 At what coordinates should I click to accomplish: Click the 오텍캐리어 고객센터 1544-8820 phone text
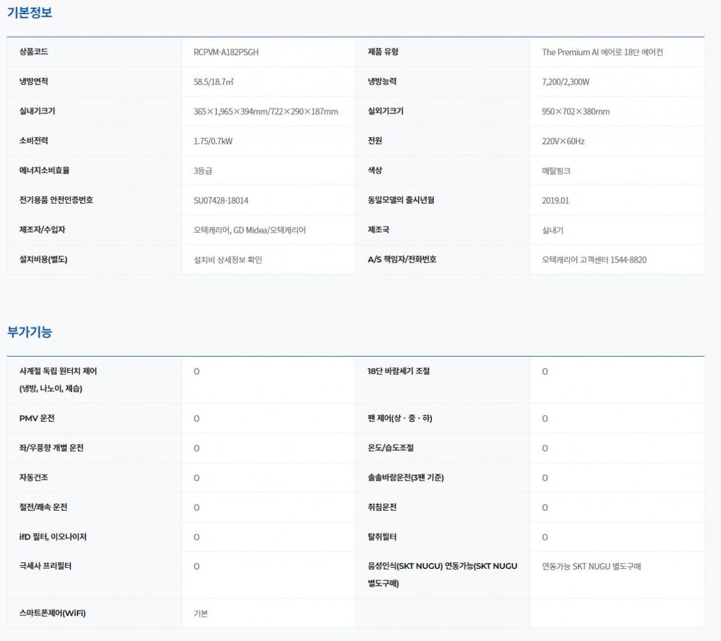coord(594,260)
